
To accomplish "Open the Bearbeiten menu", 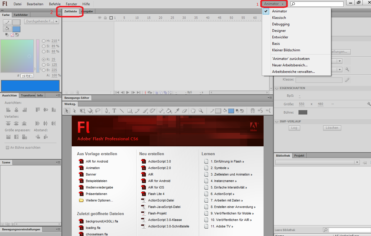I will (x=35, y=4).
